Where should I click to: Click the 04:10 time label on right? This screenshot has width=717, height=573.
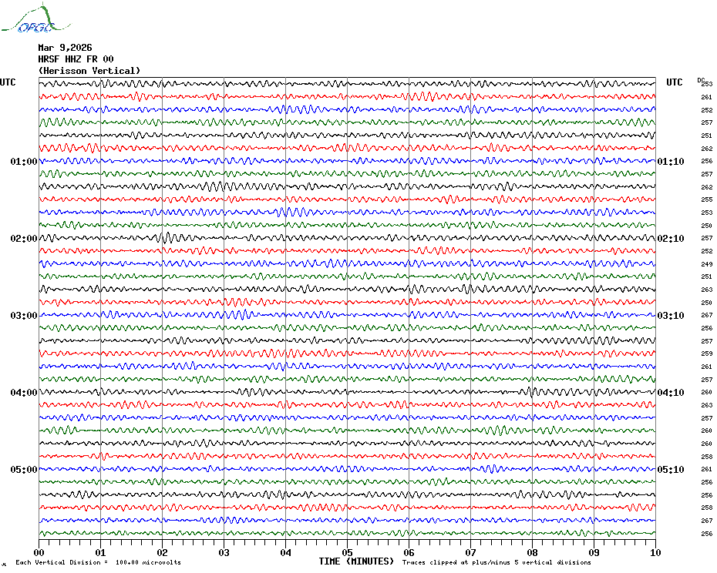[x=671, y=393]
